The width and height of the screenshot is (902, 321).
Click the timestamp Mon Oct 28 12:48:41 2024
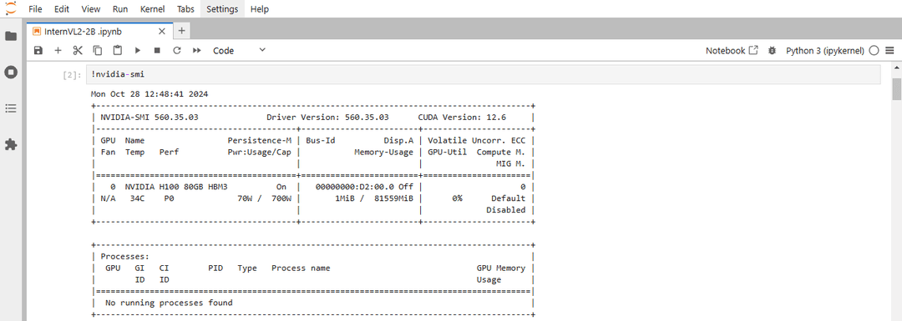point(149,93)
